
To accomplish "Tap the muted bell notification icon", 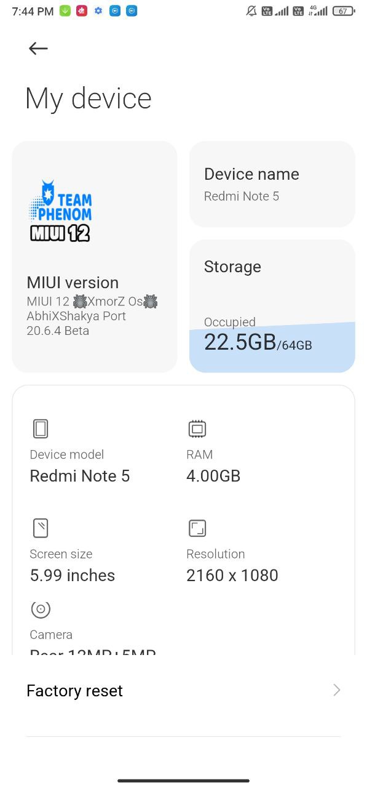I will (x=251, y=10).
